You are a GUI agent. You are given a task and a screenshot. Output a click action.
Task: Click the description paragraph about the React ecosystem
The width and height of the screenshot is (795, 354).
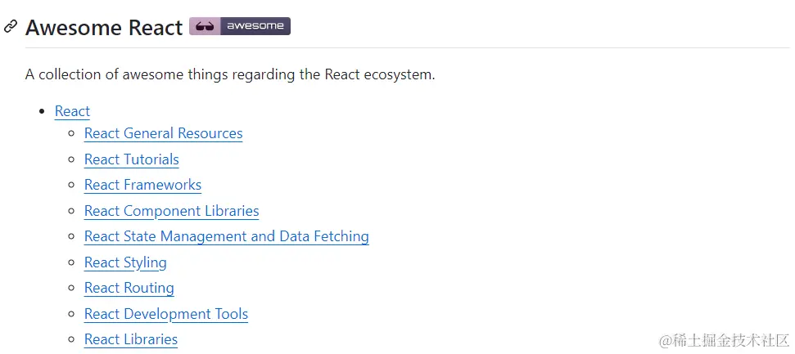tap(230, 74)
